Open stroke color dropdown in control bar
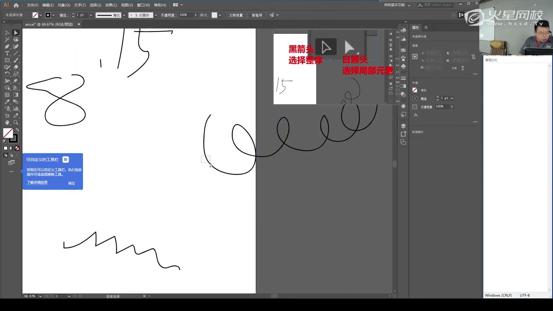This screenshot has height=311, width=553. click(54, 15)
